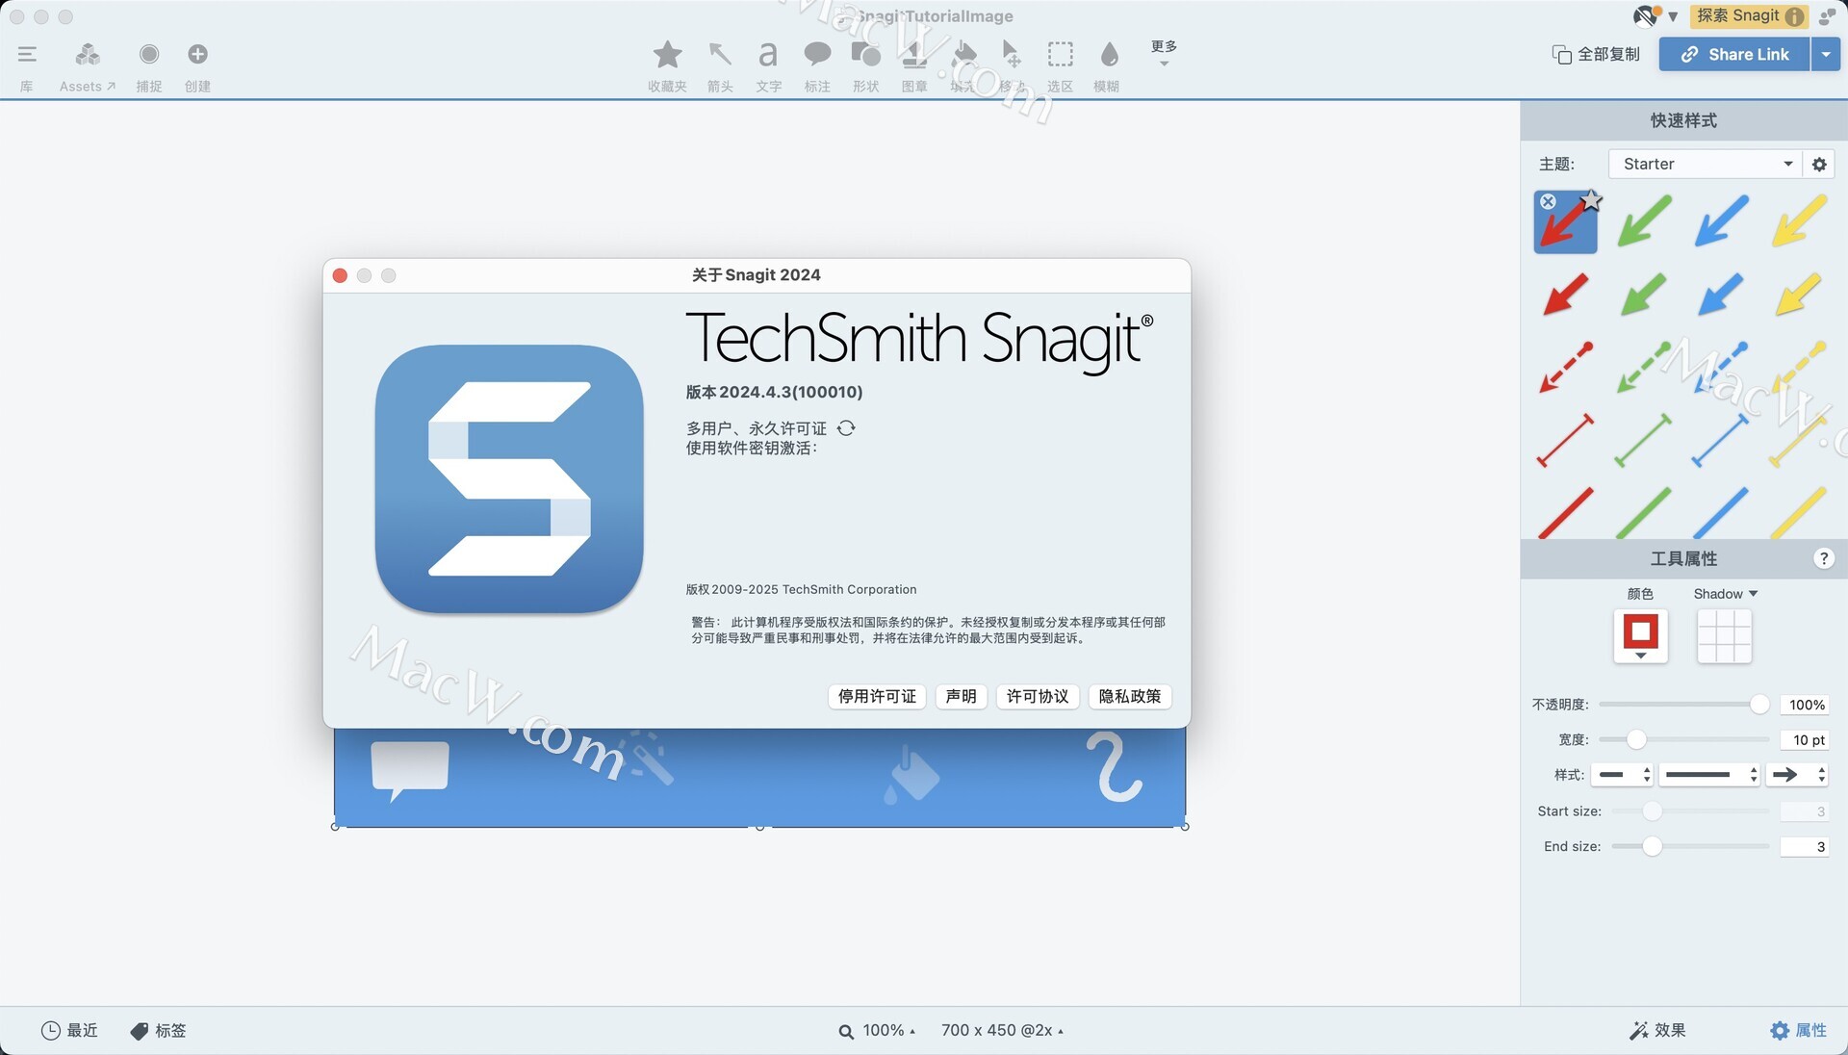
Task: Open Share Link dropdown arrow
Action: [x=1825, y=54]
